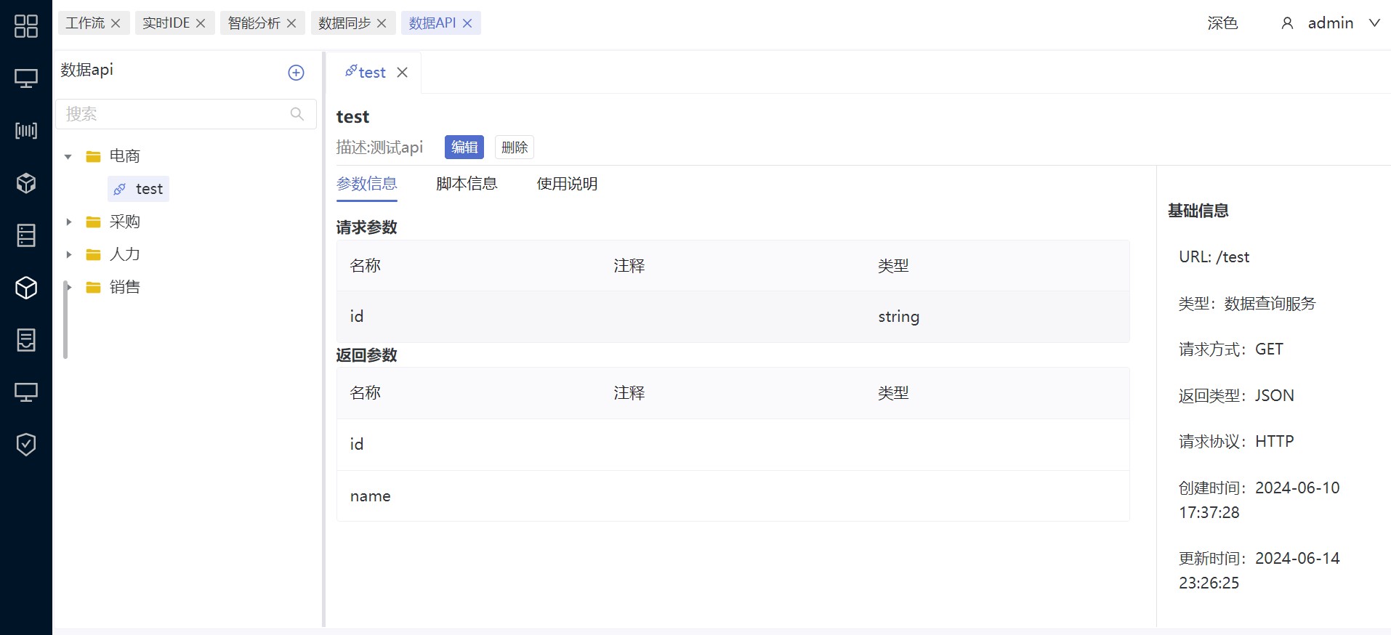Open the 参数信息 tab
Viewport: 1391px width, 635px height.
click(367, 184)
